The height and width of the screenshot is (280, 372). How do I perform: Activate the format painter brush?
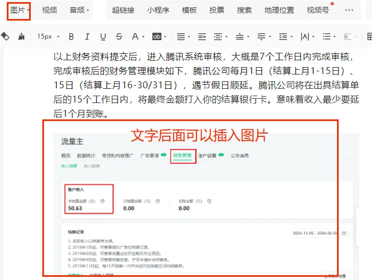[21, 36]
